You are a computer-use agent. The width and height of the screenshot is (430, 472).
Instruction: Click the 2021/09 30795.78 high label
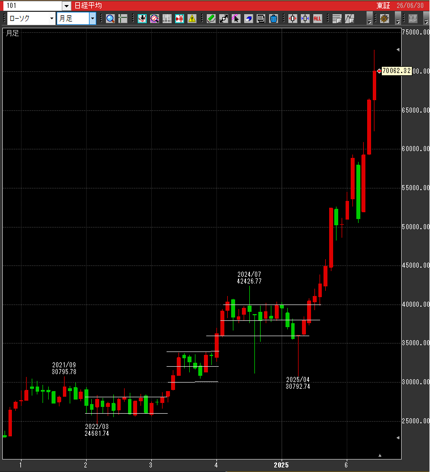coord(64,368)
